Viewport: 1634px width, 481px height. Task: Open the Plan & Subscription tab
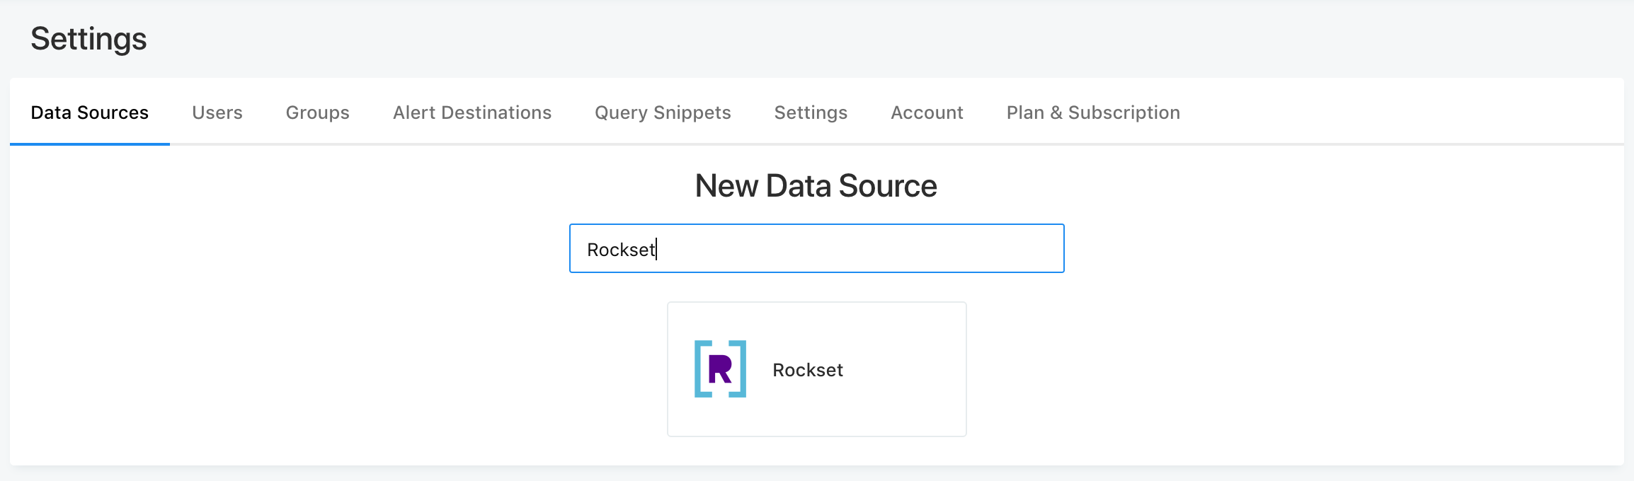click(x=1093, y=112)
